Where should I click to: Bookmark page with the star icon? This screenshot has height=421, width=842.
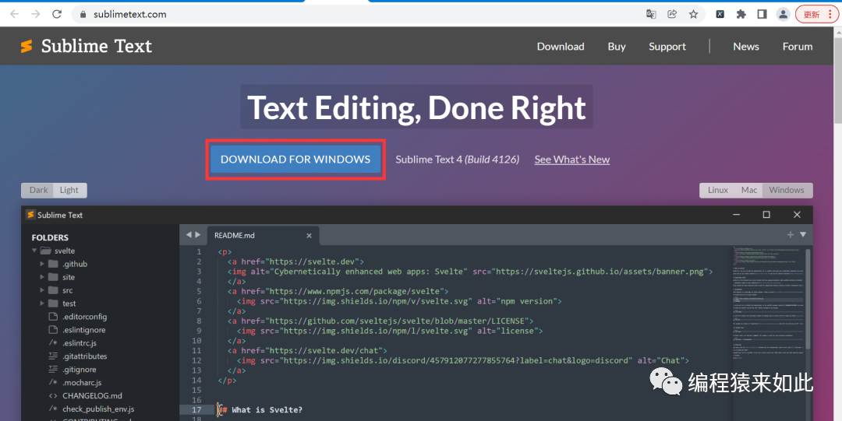(x=693, y=15)
